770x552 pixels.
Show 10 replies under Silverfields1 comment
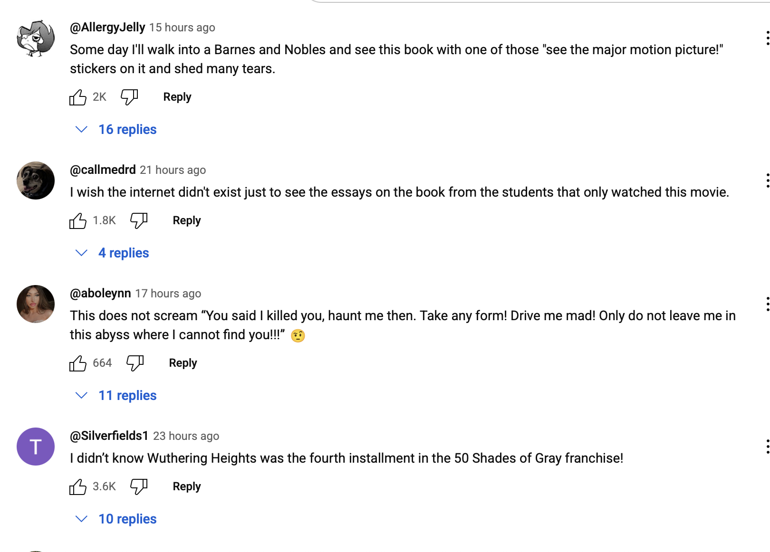pos(117,519)
